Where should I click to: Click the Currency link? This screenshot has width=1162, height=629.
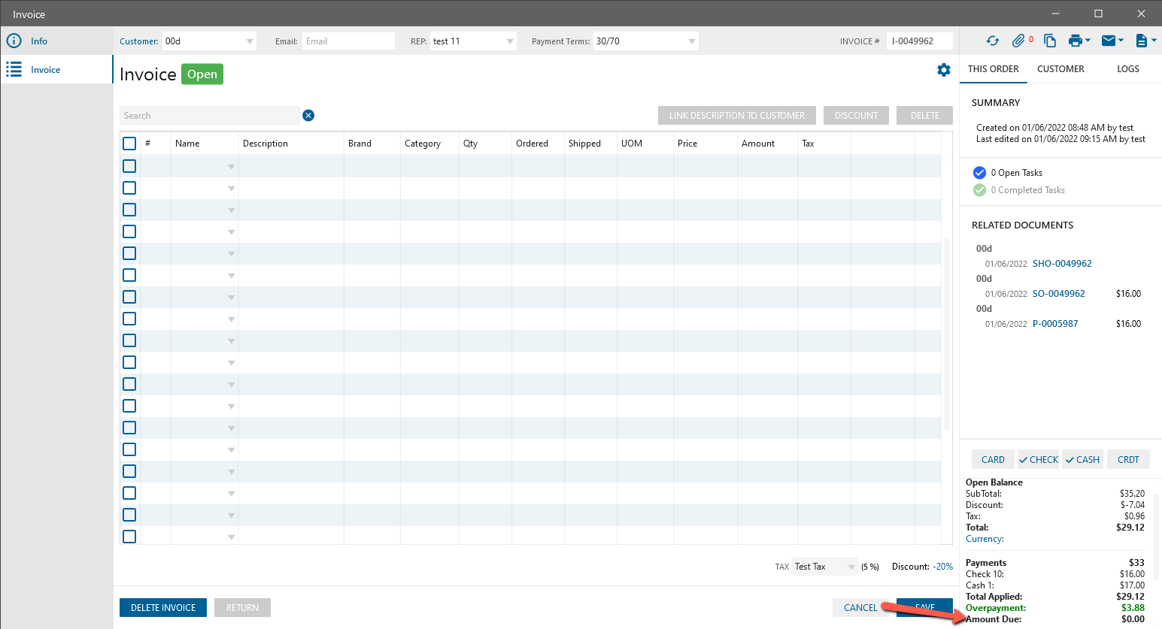click(x=985, y=539)
